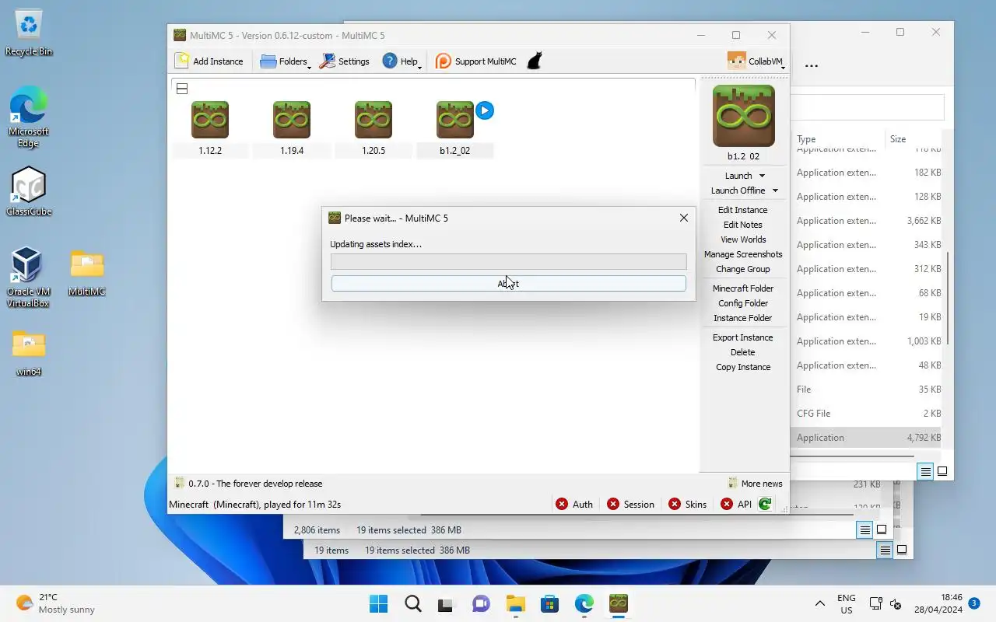The height and width of the screenshot is (622, 996).
Task: Click the Add Instance toolbar button
Action: click(x=209, y=61)
